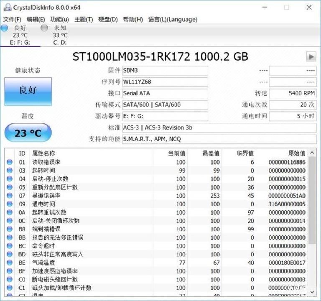
Task: Open the 帮助(H) menu
Action: click(133, 20)
